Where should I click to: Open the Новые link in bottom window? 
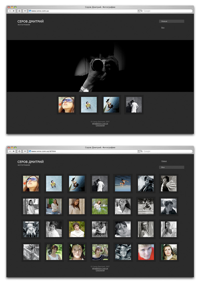164,161
